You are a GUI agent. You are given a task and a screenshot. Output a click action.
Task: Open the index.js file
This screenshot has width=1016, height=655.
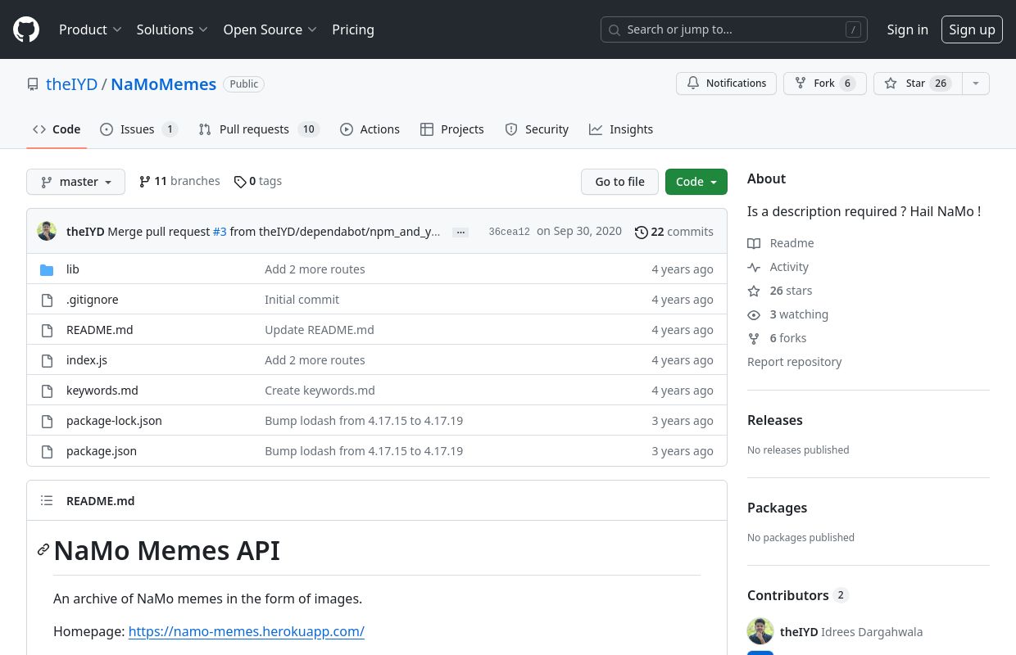tap(87, 360)
